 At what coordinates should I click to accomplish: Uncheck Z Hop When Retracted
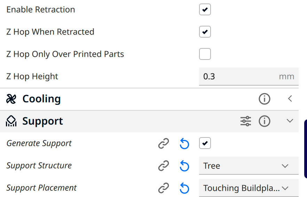[205, 32]
